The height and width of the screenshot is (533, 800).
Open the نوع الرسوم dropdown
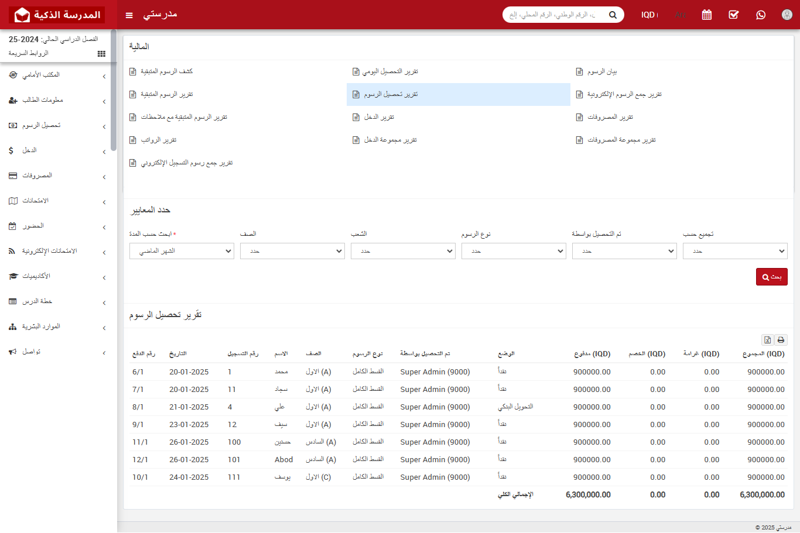[x=514, y=251]
